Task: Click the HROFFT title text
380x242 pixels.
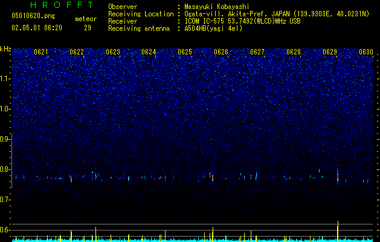Action: click(62, 5)
